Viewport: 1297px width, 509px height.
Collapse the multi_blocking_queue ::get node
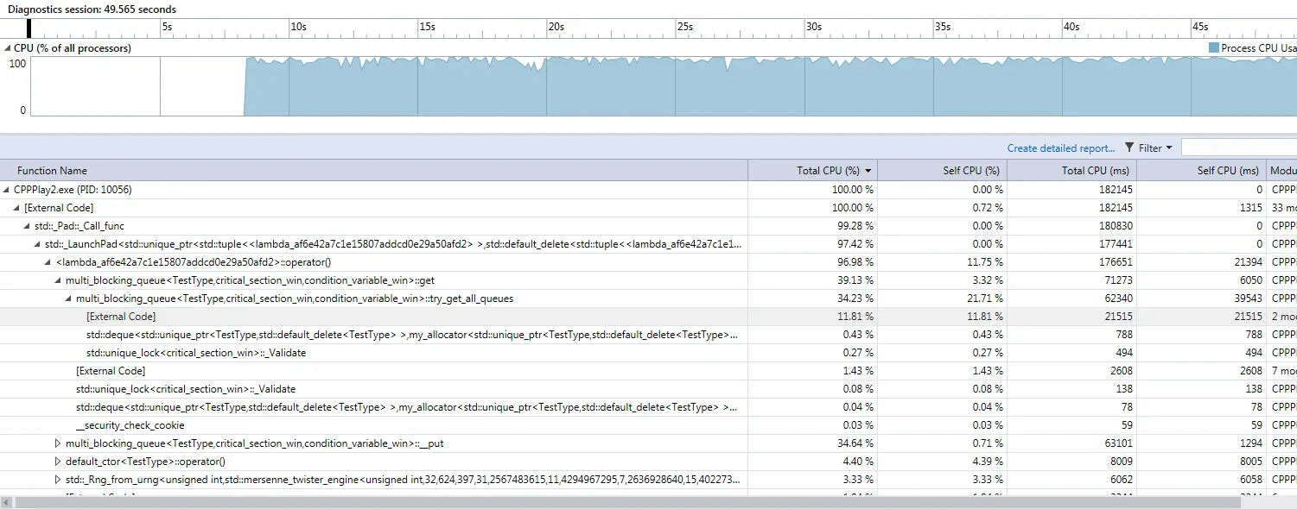pos(58,280)
